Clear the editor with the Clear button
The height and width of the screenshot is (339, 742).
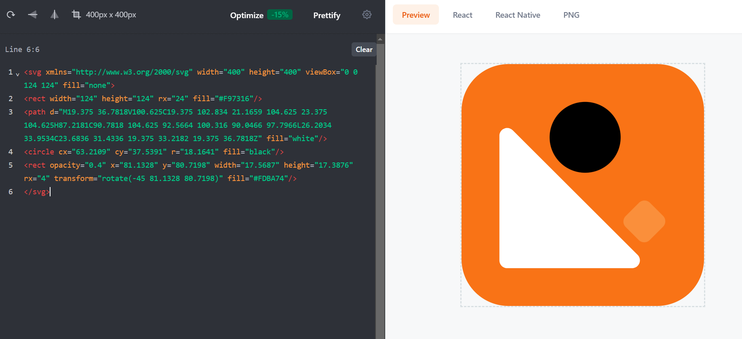(364, 50)
